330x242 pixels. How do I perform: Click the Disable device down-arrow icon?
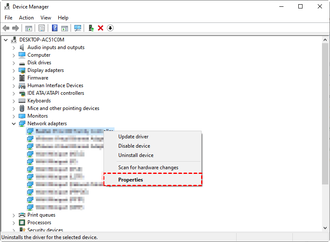coord(110,28)
